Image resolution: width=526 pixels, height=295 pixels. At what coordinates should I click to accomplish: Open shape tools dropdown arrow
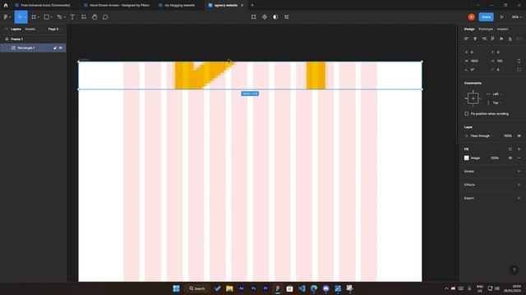[x=51, y=17]
